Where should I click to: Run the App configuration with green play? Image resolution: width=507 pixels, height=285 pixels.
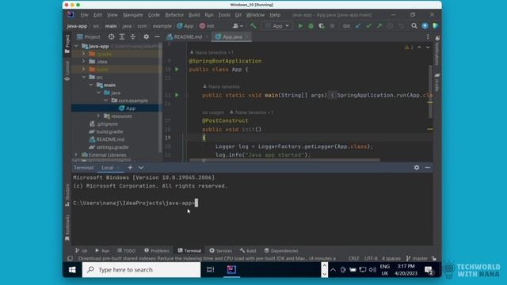(x=300, y=26)
